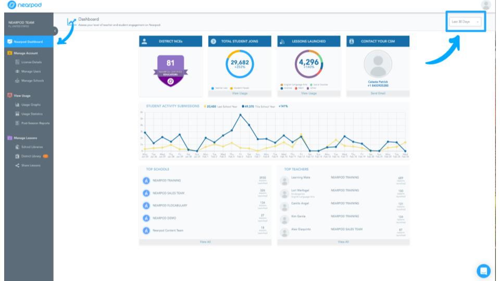The image size is (500, 281).
Task: Click the Share Lessons share icon
Action: [x=18, y=165]
